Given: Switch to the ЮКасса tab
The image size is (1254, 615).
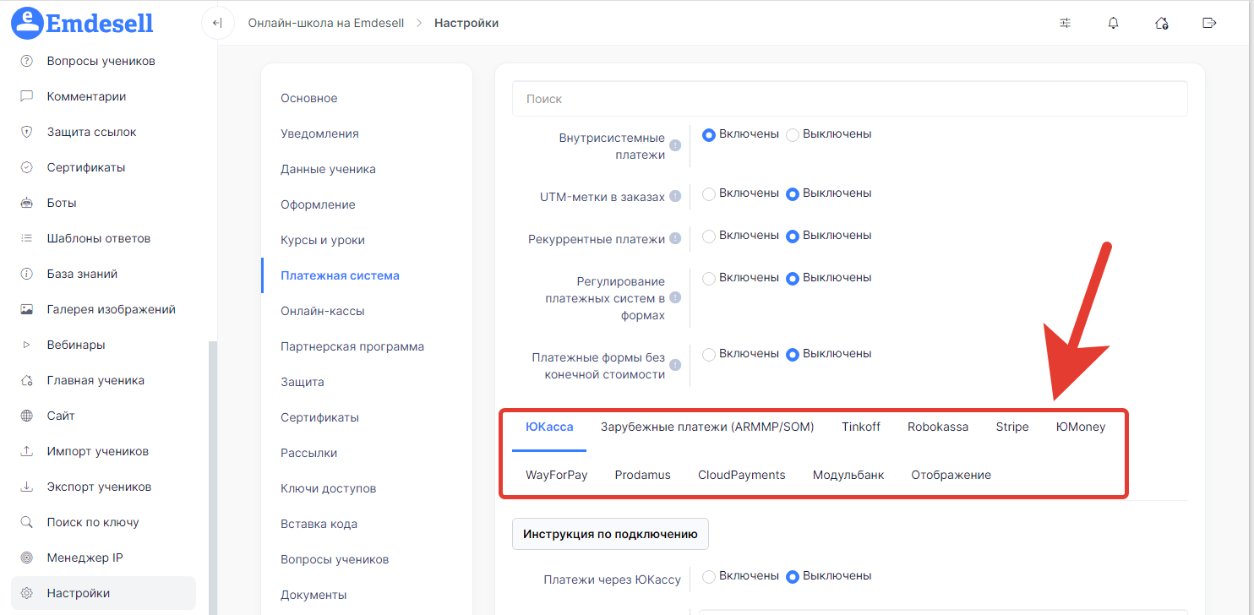Looking at the screenshot, I should 549,427.
